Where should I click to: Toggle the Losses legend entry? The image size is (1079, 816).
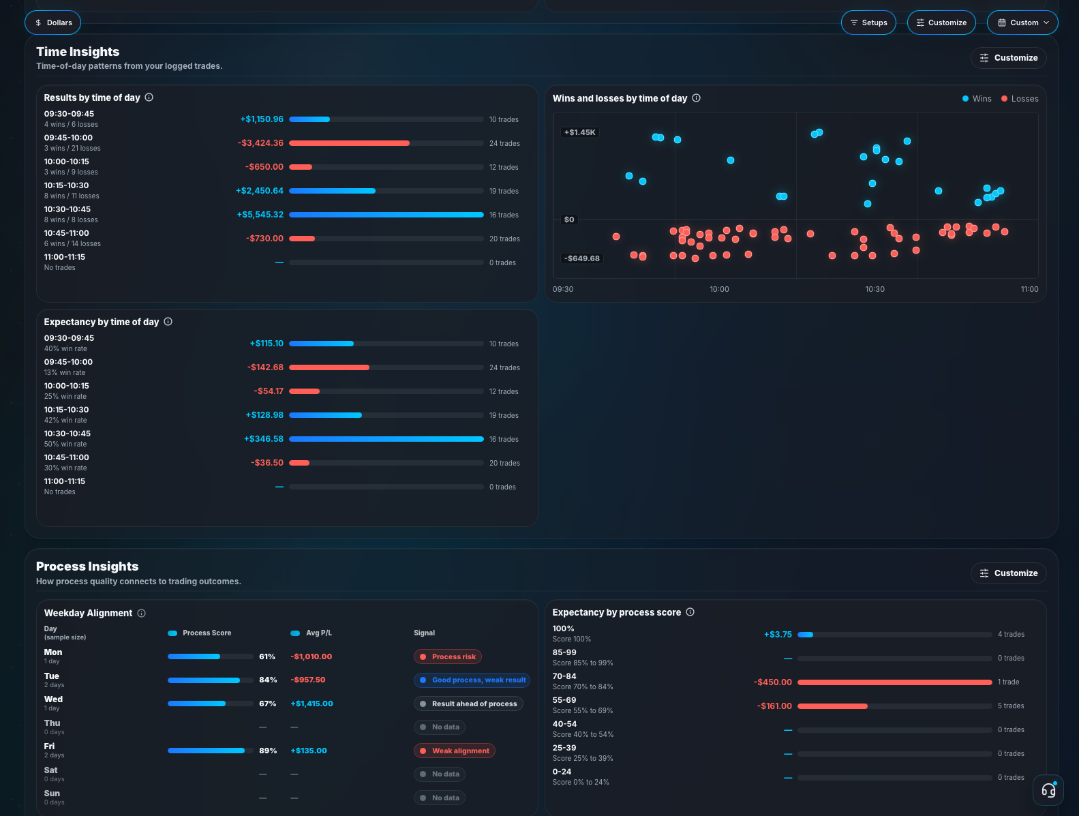(x=1020, y=99)
